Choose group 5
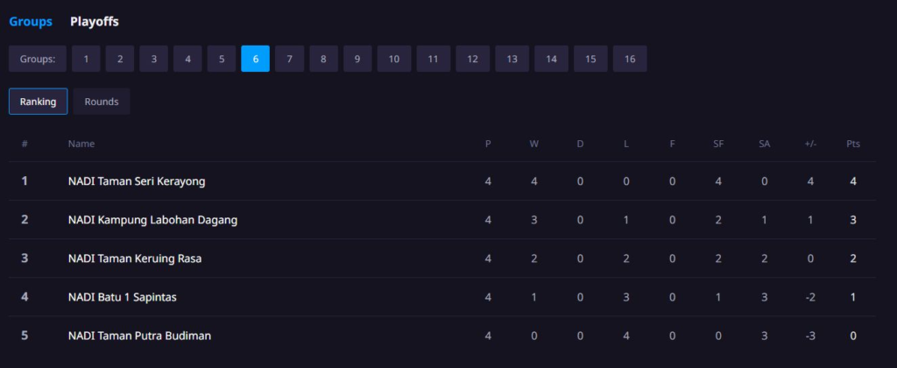This screenshot has height=368, width=897. pyautogui.click(x=222, y=59)
